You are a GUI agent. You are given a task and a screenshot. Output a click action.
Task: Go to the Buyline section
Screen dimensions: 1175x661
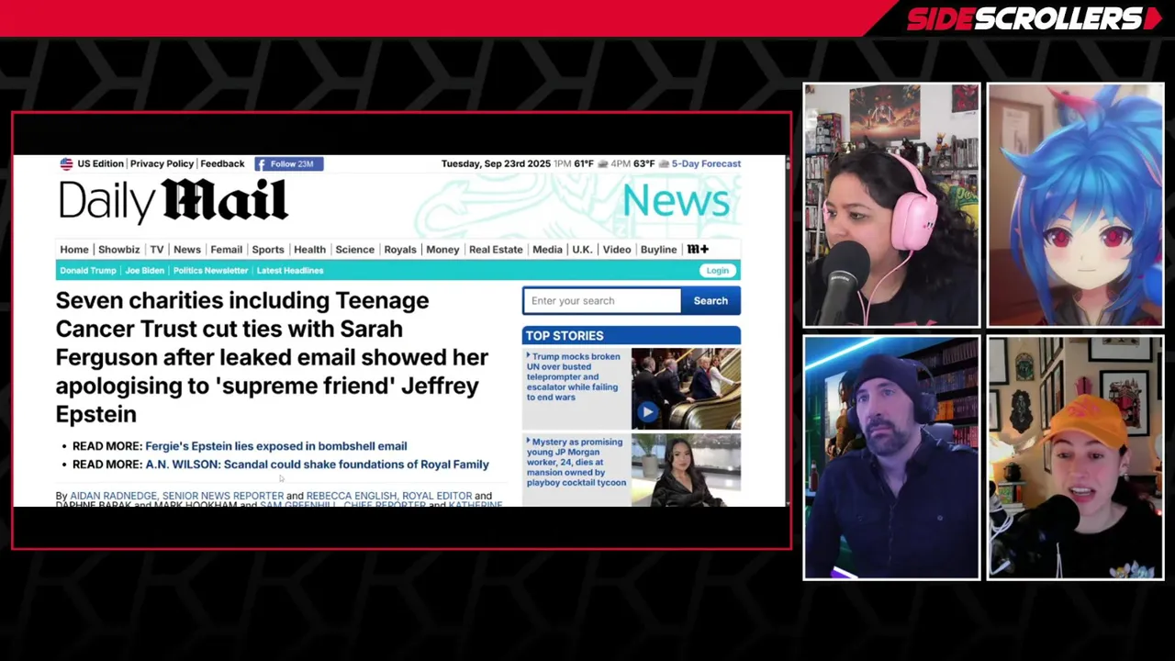658,250
